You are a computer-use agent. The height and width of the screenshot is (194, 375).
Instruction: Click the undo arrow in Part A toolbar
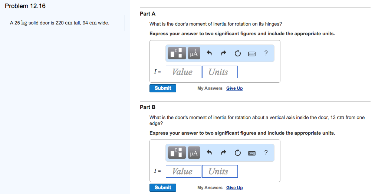(209, 53)
